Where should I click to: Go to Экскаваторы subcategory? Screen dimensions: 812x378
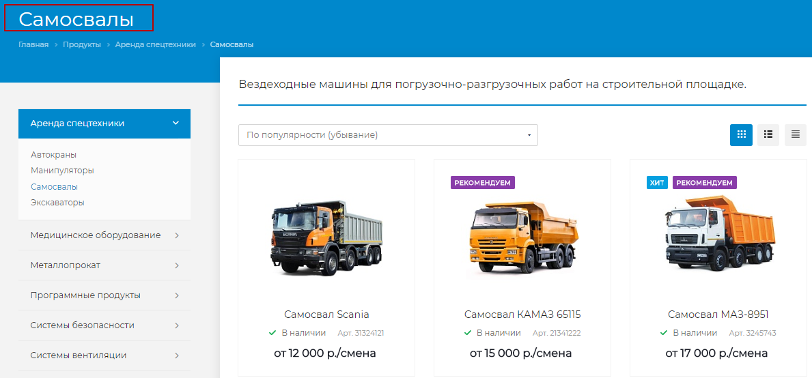coord(57,202)
